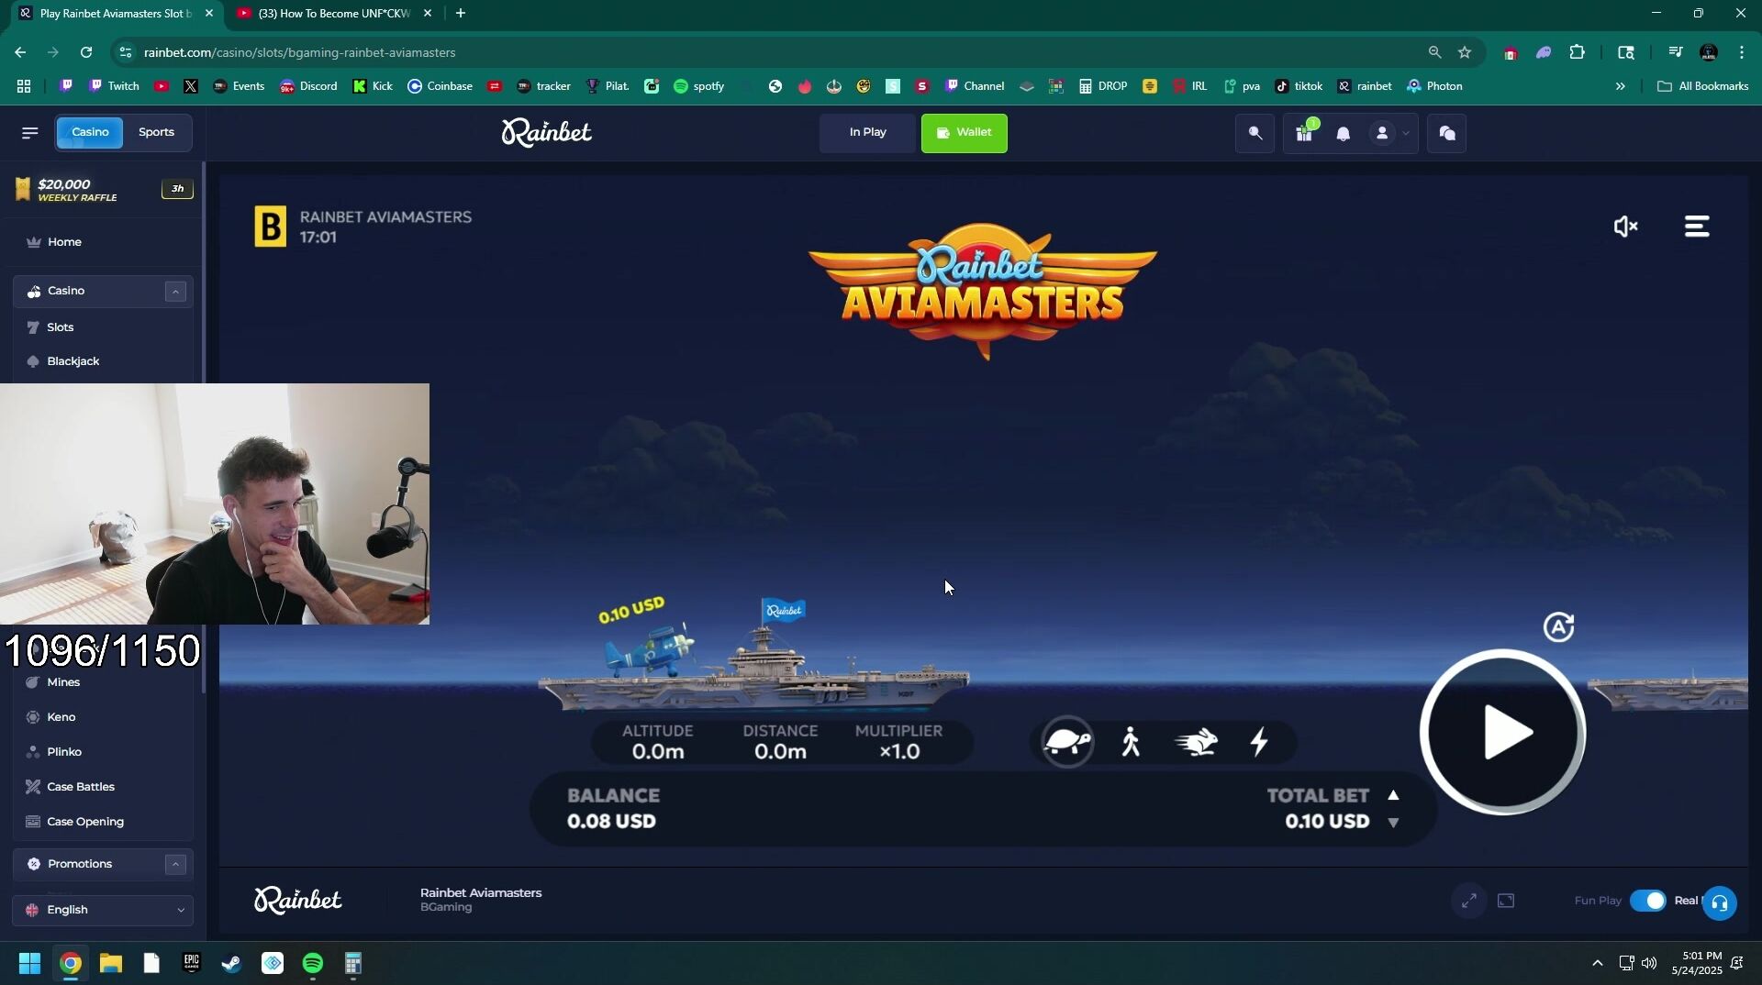
Task: Open the English language dropdown
Action: click(x=103, y=910)
